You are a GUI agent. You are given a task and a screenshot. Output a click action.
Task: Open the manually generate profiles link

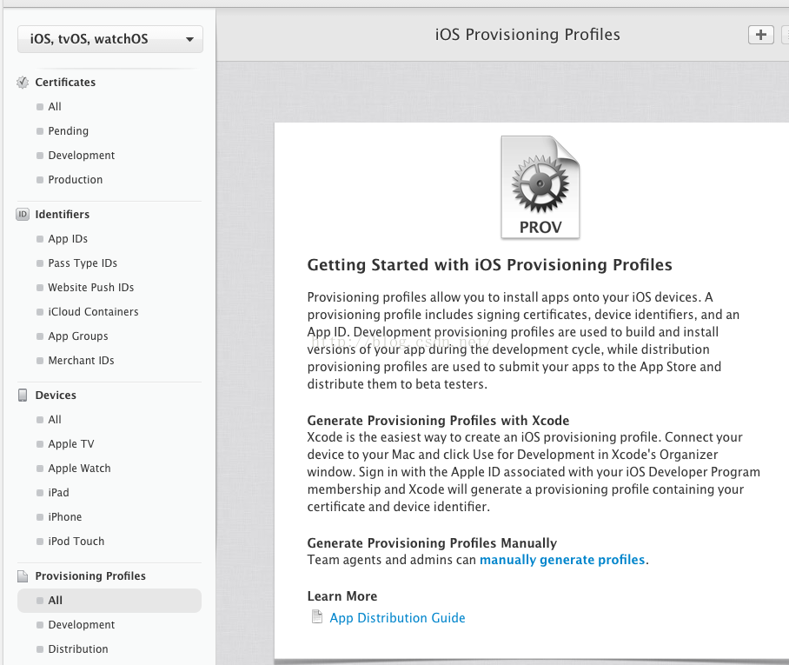(x=562, y=560)
